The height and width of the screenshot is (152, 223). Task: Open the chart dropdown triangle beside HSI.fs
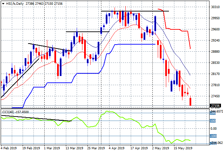3,4
